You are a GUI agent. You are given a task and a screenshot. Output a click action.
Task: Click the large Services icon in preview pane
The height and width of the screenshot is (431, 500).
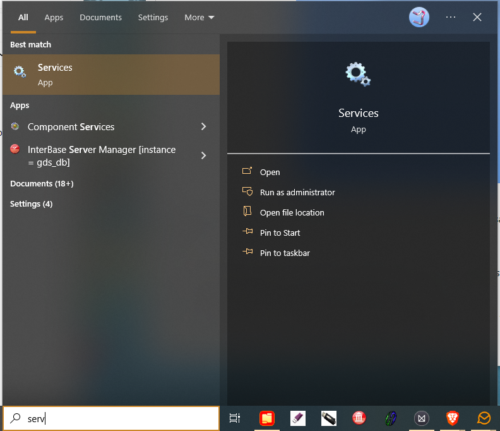358,74
